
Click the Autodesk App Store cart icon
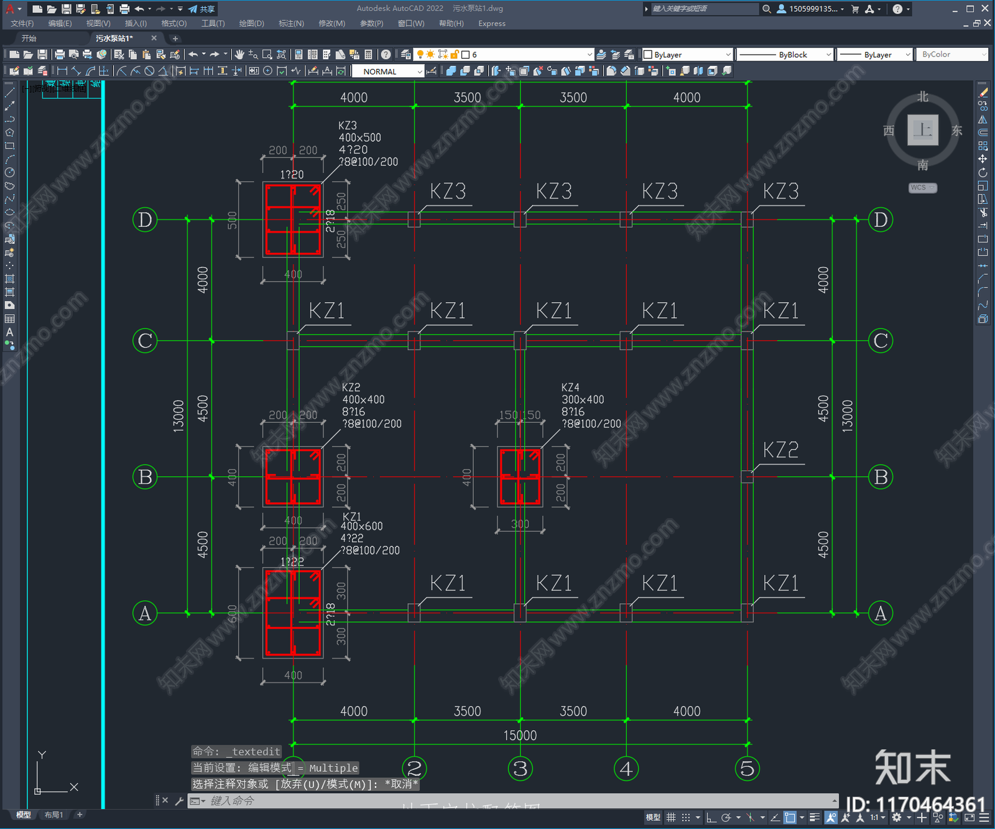click(855, 9)
